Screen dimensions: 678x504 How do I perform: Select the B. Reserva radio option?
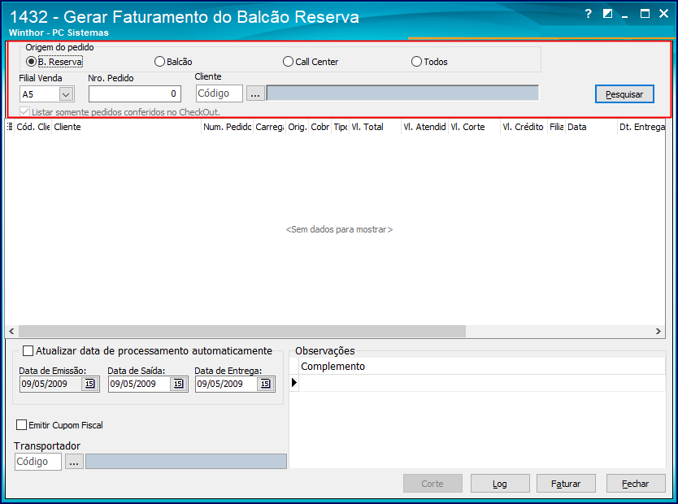click(x=31, y=62)
